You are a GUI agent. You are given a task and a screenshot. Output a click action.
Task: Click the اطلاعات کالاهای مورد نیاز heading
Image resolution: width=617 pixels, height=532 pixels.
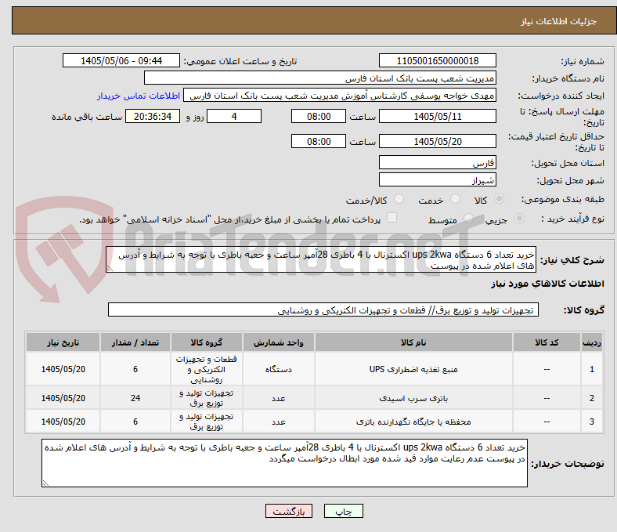coord(547,284)
